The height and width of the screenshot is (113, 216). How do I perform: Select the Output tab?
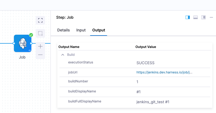coord(99,30)
